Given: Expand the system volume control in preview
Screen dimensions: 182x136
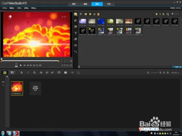Looking at the screenshot, I should pos(40,65).
